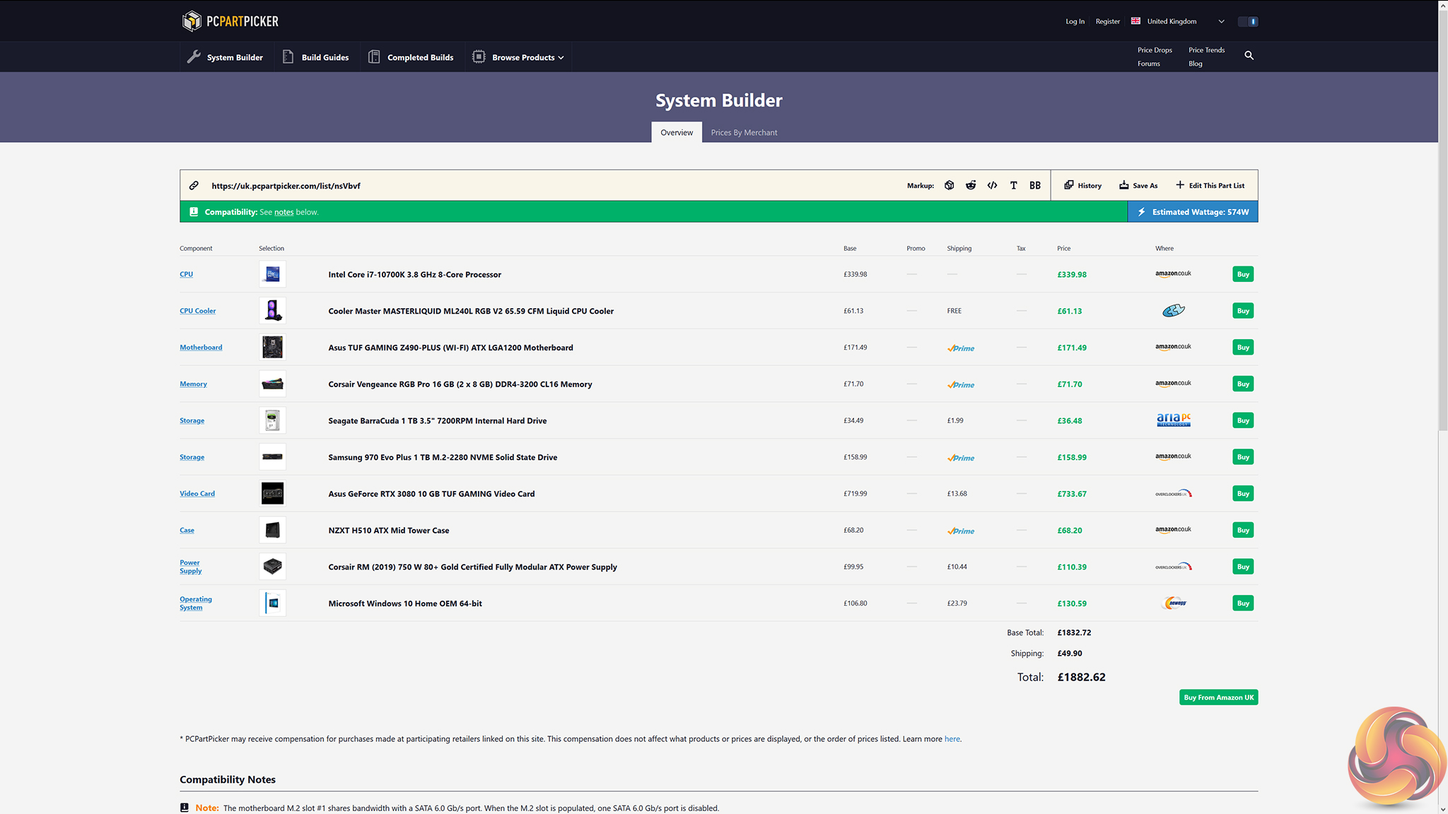Image resolution: width=1448 pixels, height=814 pixels.
Task: Select the Overview tab
Action: (x=676, y=132)
